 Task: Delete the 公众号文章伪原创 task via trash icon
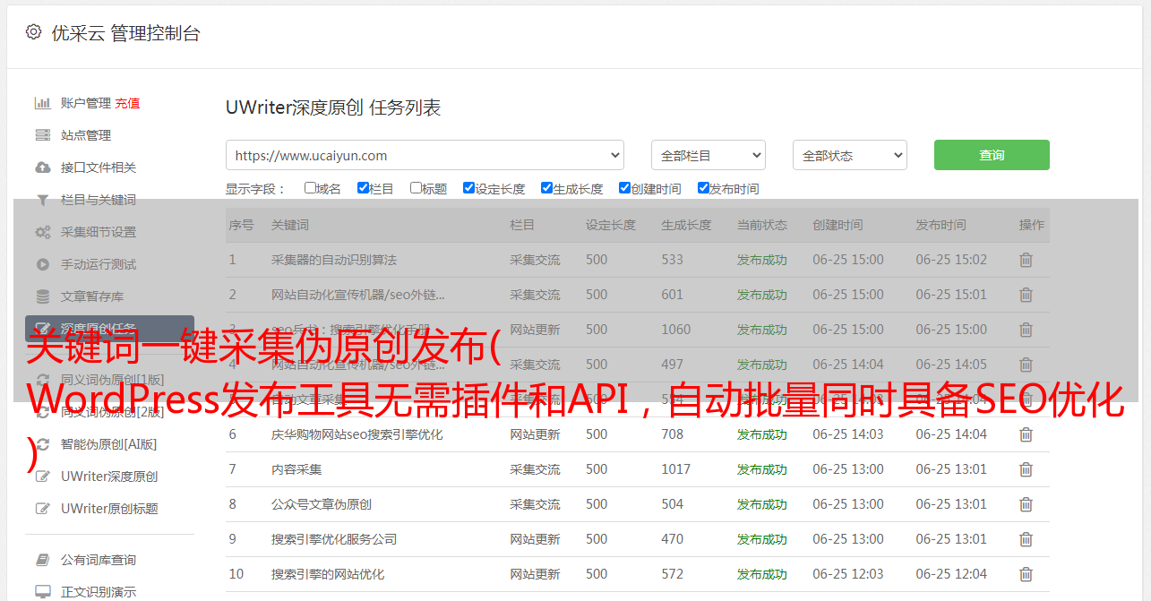1026,504
